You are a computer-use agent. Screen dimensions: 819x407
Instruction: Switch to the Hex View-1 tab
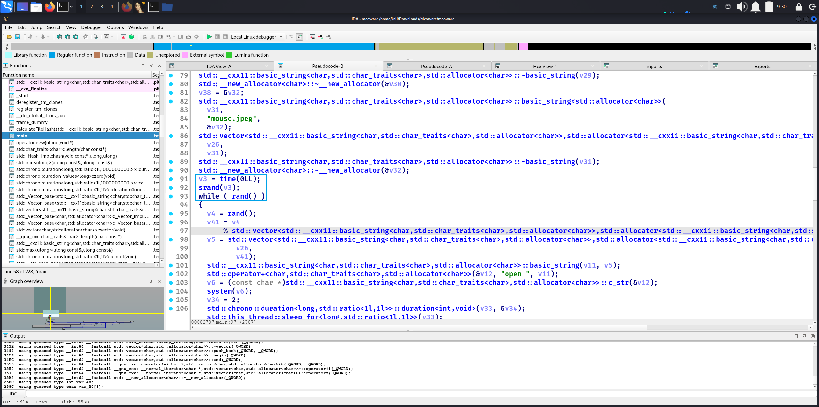pos(545,66)
